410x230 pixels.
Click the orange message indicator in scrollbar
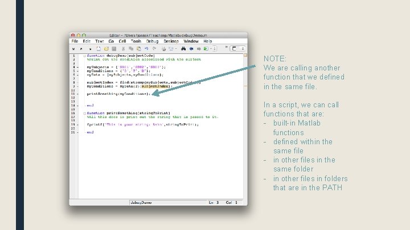(245, 55)
